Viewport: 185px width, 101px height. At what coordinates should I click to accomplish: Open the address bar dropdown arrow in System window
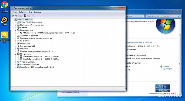point(139,16)
